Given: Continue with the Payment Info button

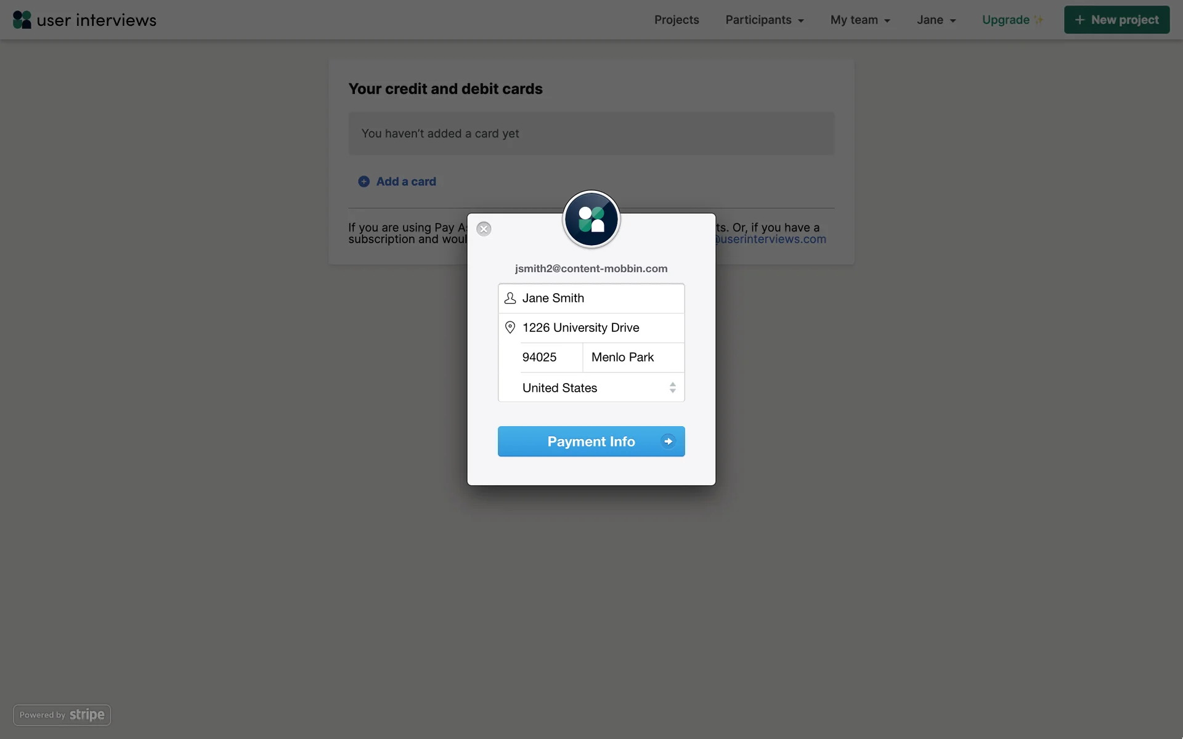Looking at the screenshot, I should coord(591,442).
